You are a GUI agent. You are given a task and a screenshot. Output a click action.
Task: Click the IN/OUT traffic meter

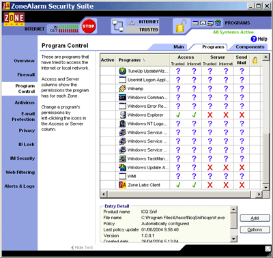click(x=63, y=29)
